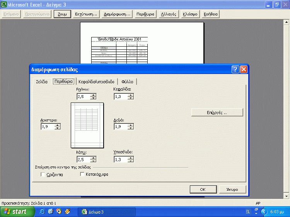Decrease the Υποσέλιδο margin value

[x=131, y=161]
